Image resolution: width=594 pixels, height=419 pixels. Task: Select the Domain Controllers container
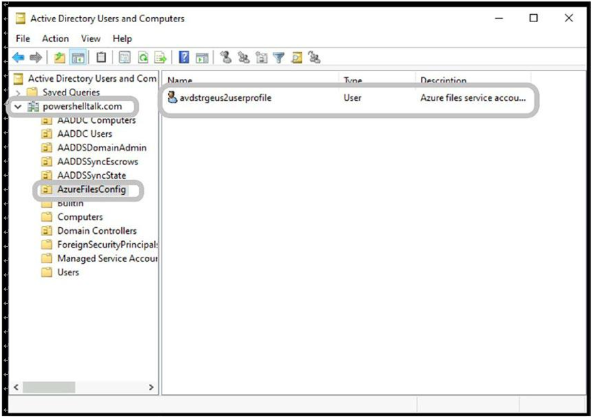coord(97,231)
